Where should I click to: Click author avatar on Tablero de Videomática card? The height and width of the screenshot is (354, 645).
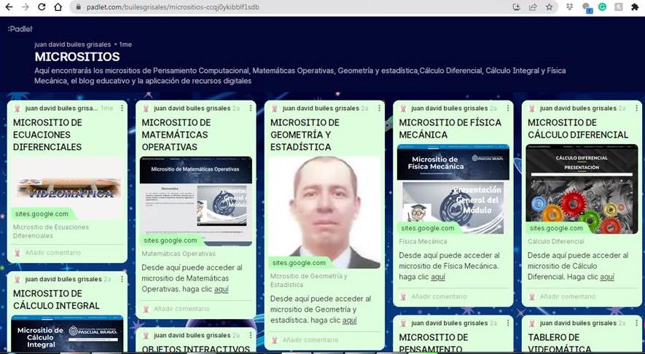[532, 323]
